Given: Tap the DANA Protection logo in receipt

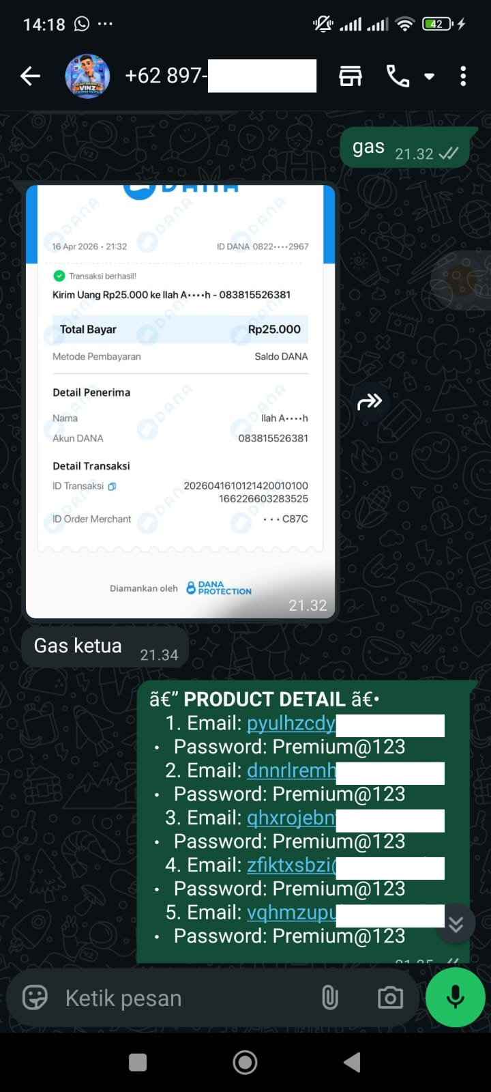Looking at the screenshot, I should (x=219, y=588).
